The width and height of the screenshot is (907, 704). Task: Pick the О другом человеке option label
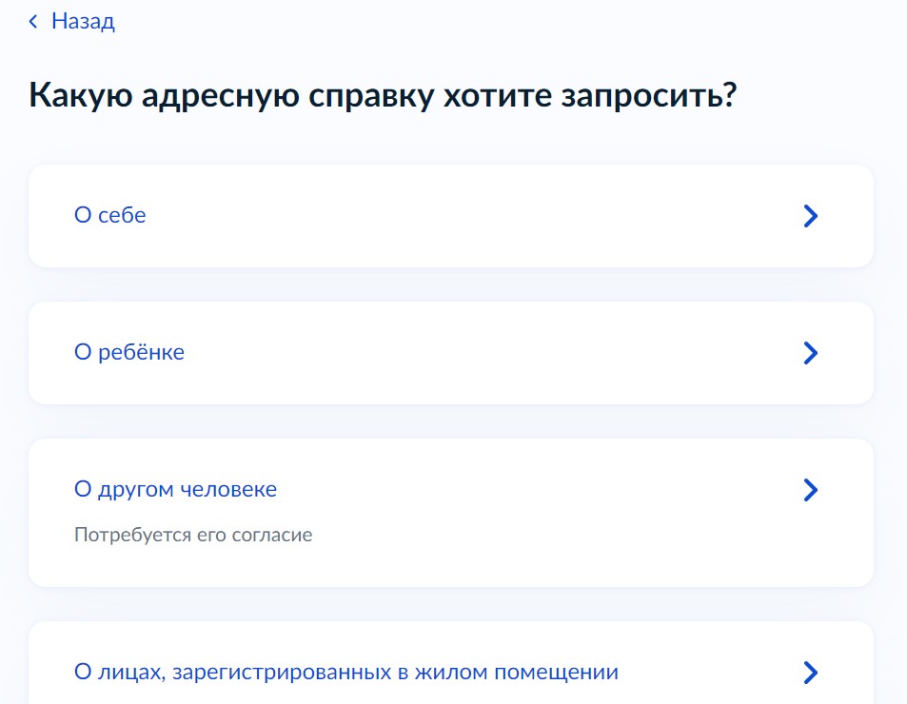point(176,490)
